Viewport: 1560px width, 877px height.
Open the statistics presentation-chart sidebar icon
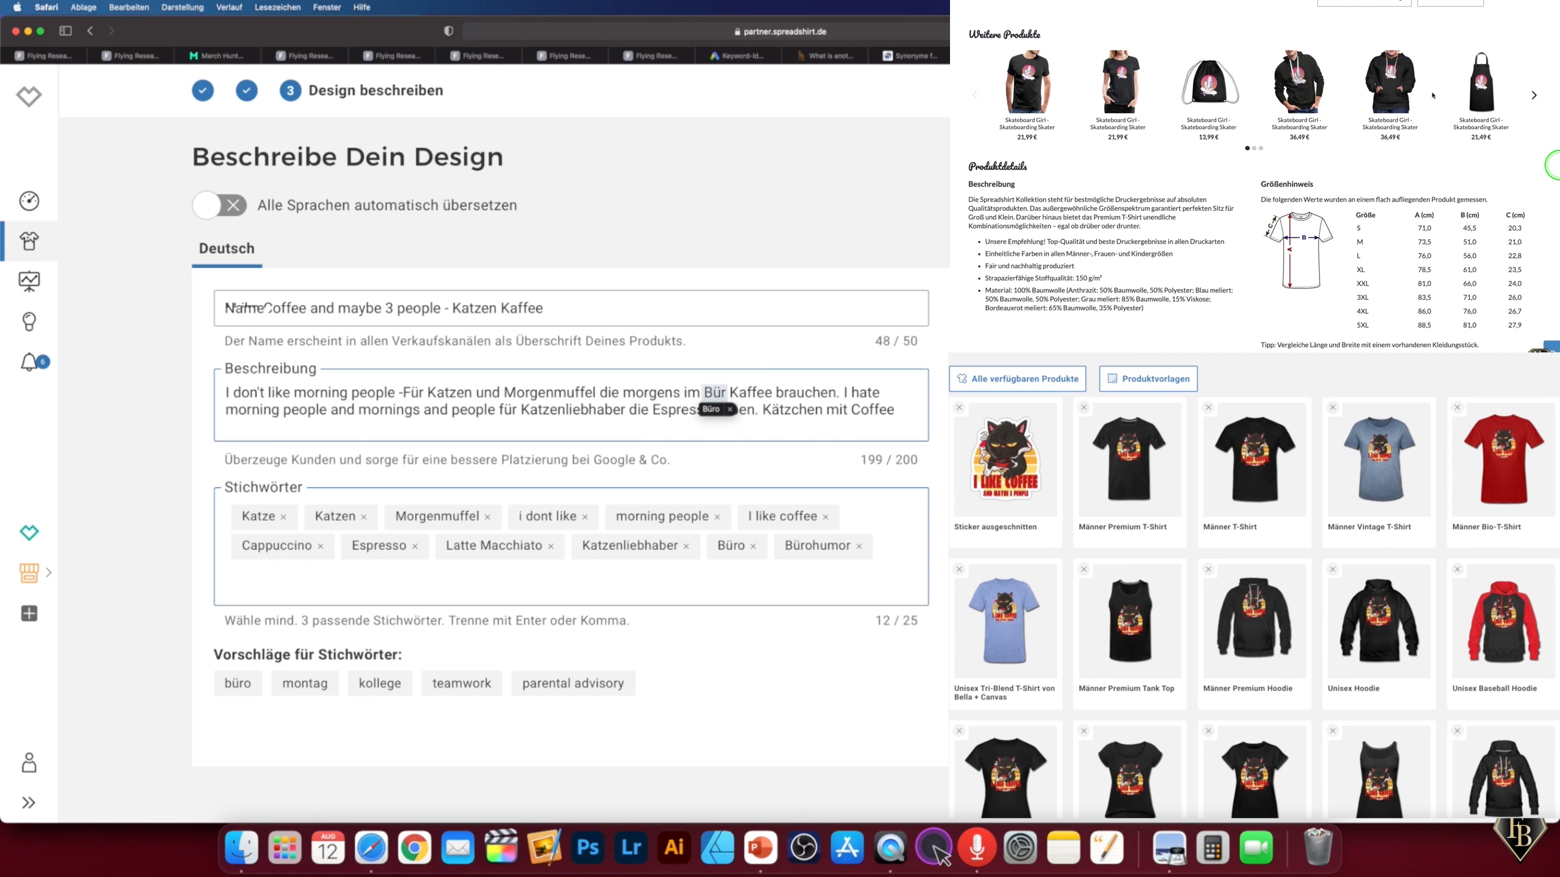coord(29,281)
